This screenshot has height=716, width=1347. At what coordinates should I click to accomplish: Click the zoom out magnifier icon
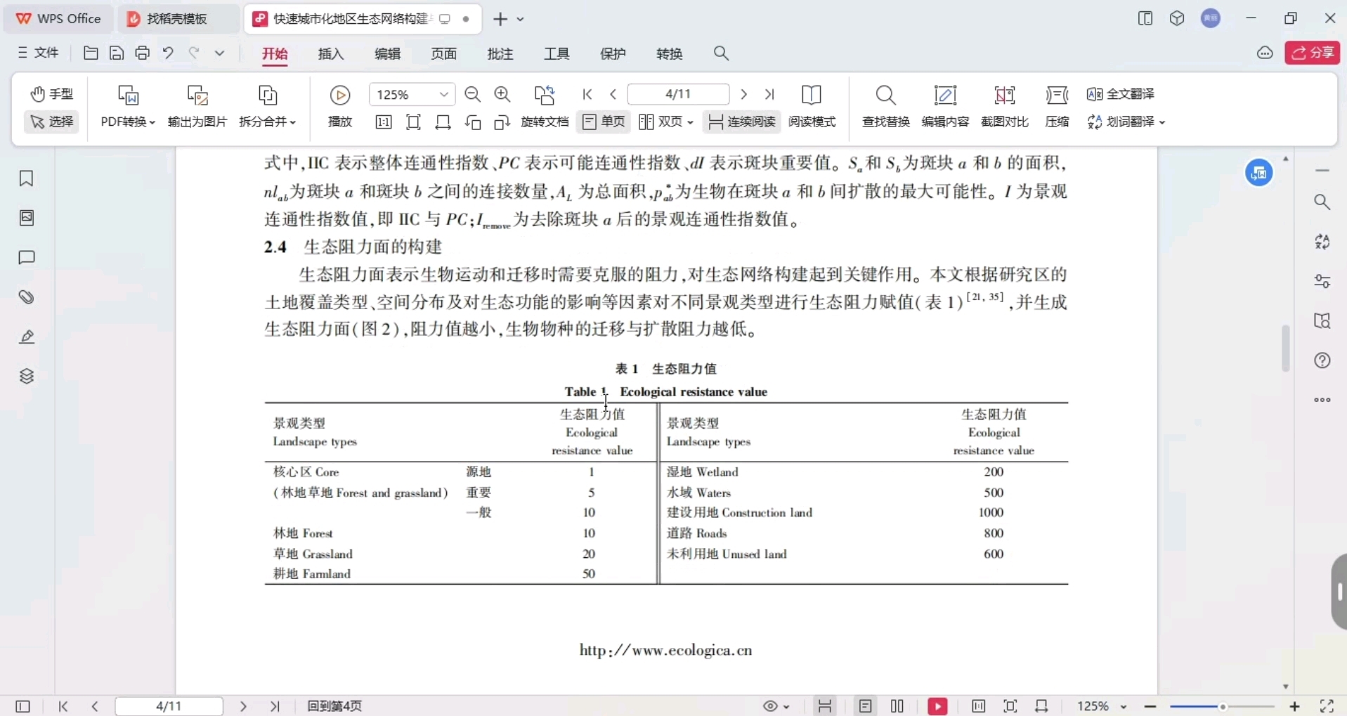pos(473,94)
